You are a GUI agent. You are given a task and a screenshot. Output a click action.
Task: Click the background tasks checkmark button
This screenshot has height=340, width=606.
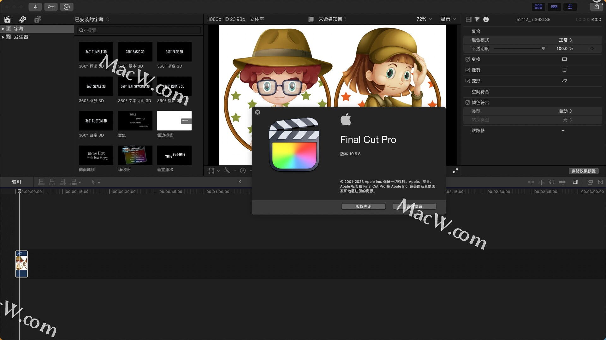(x=67, y=7)
